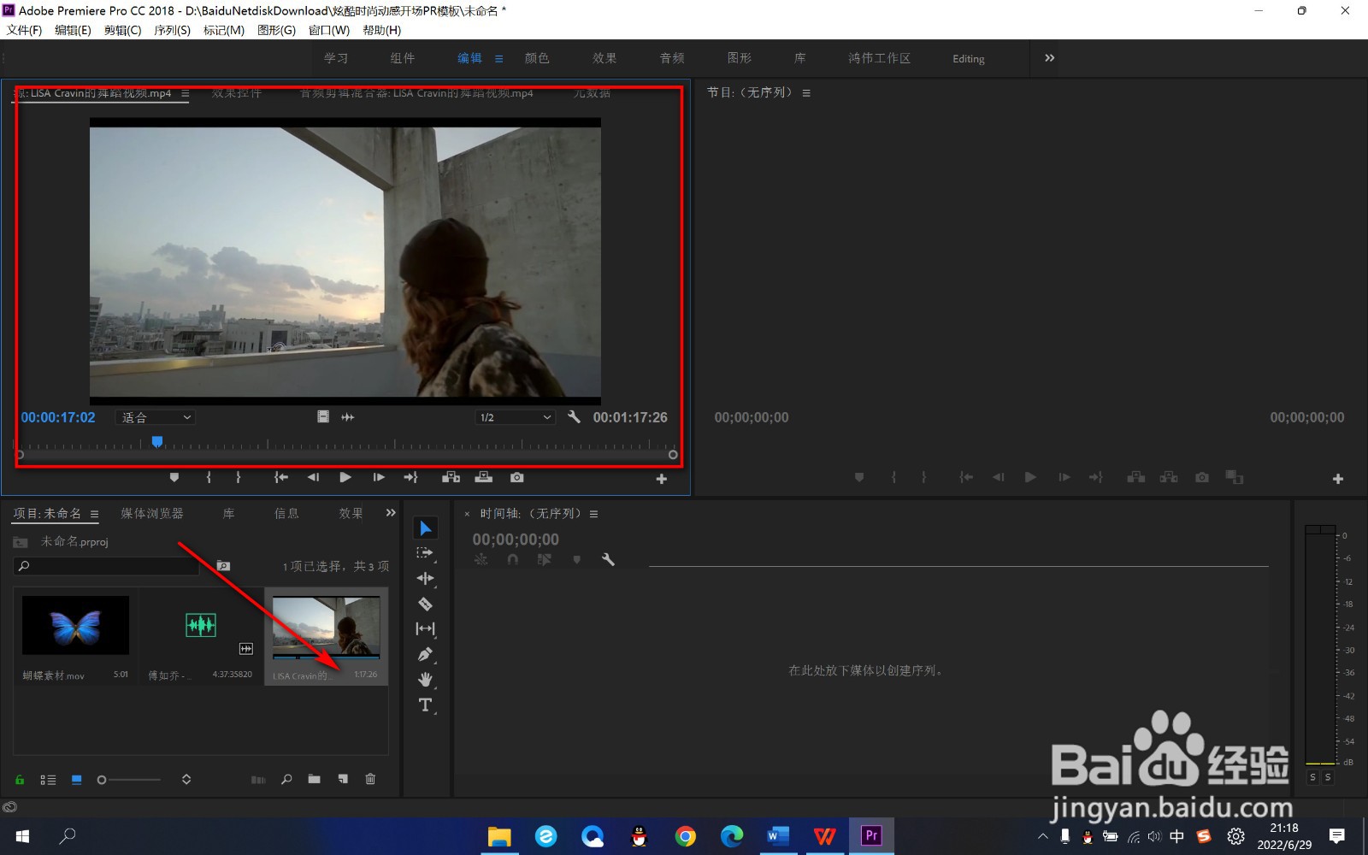Open the 信息 panel tab
The image size is (1368, 855).
[286, 513]
